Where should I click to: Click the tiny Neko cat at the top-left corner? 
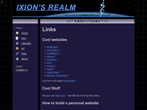click(x=2, y=2)
